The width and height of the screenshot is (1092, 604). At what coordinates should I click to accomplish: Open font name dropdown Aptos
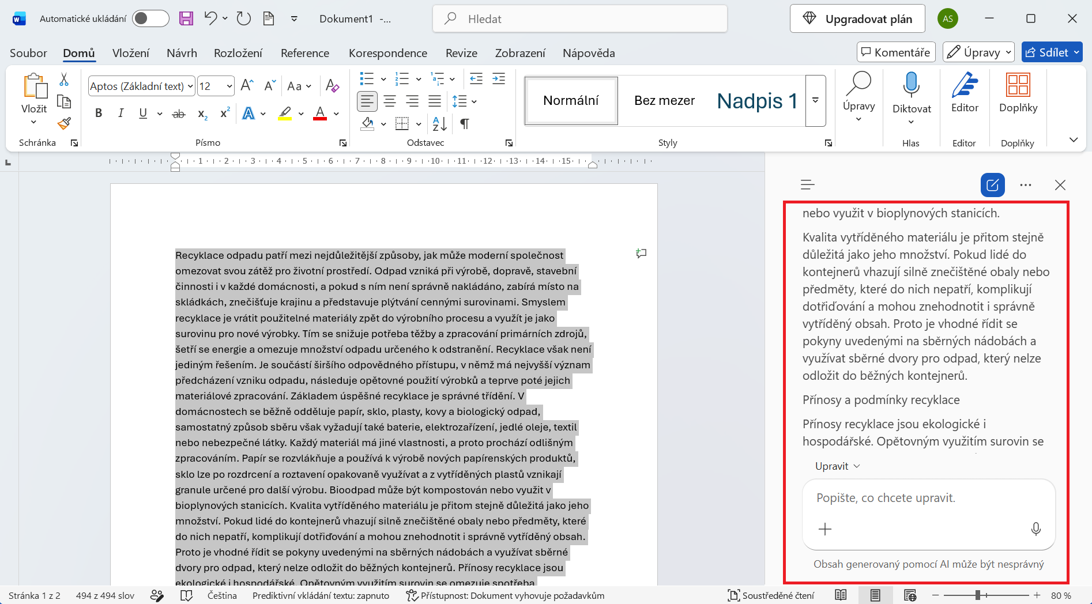[190, 86]
